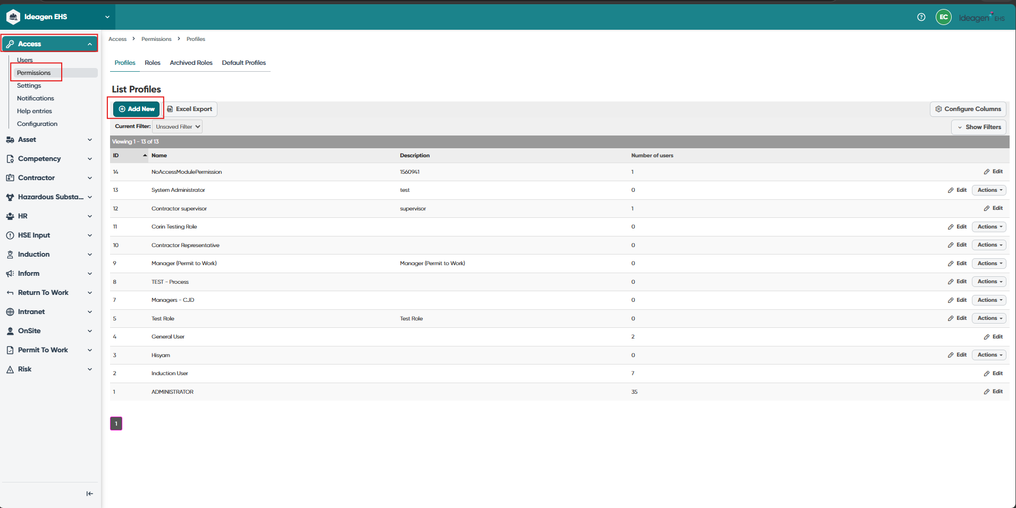Open the Ideagen EHS module switcher chevron
The height and width of the screenshot is (508, 1016).
[107, 17]
